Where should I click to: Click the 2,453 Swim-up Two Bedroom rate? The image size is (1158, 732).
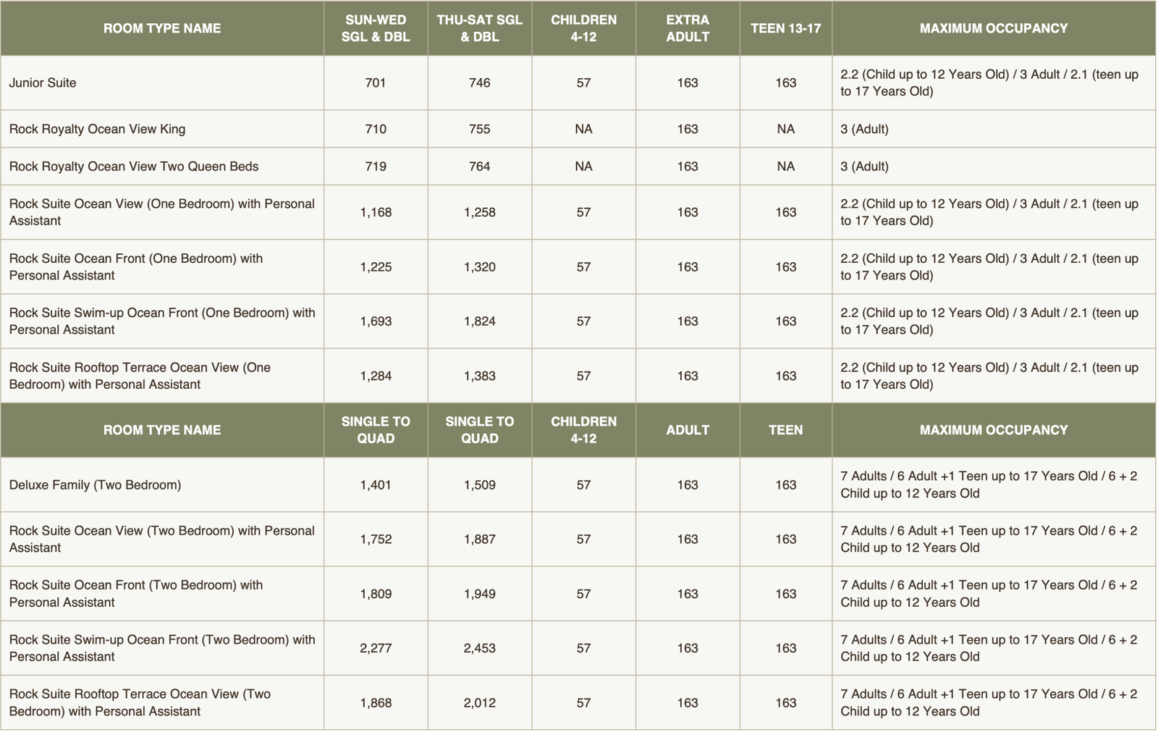point(480,648)
